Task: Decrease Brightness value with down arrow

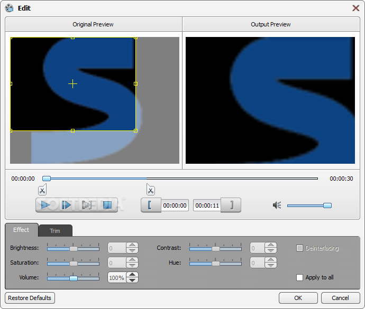Action: [x=132, y=250]
